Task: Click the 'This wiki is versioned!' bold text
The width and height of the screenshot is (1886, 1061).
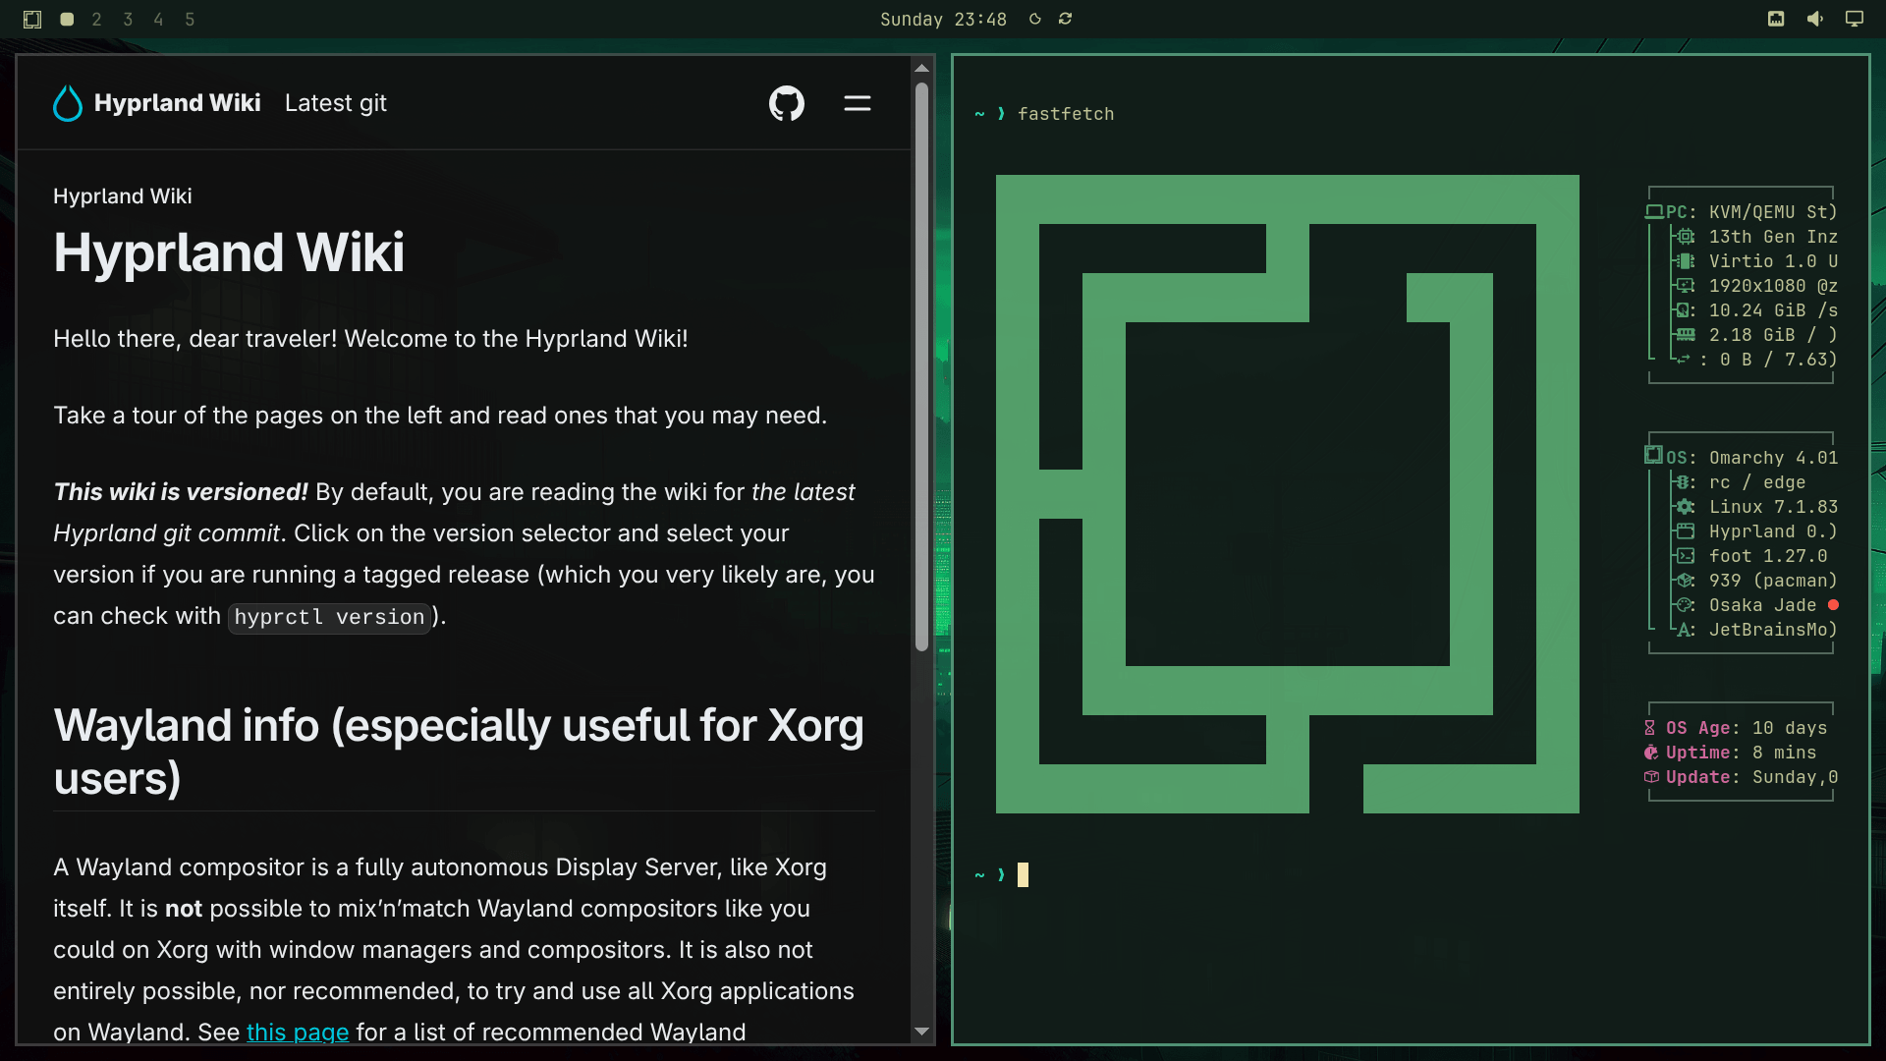Action: 181,491
